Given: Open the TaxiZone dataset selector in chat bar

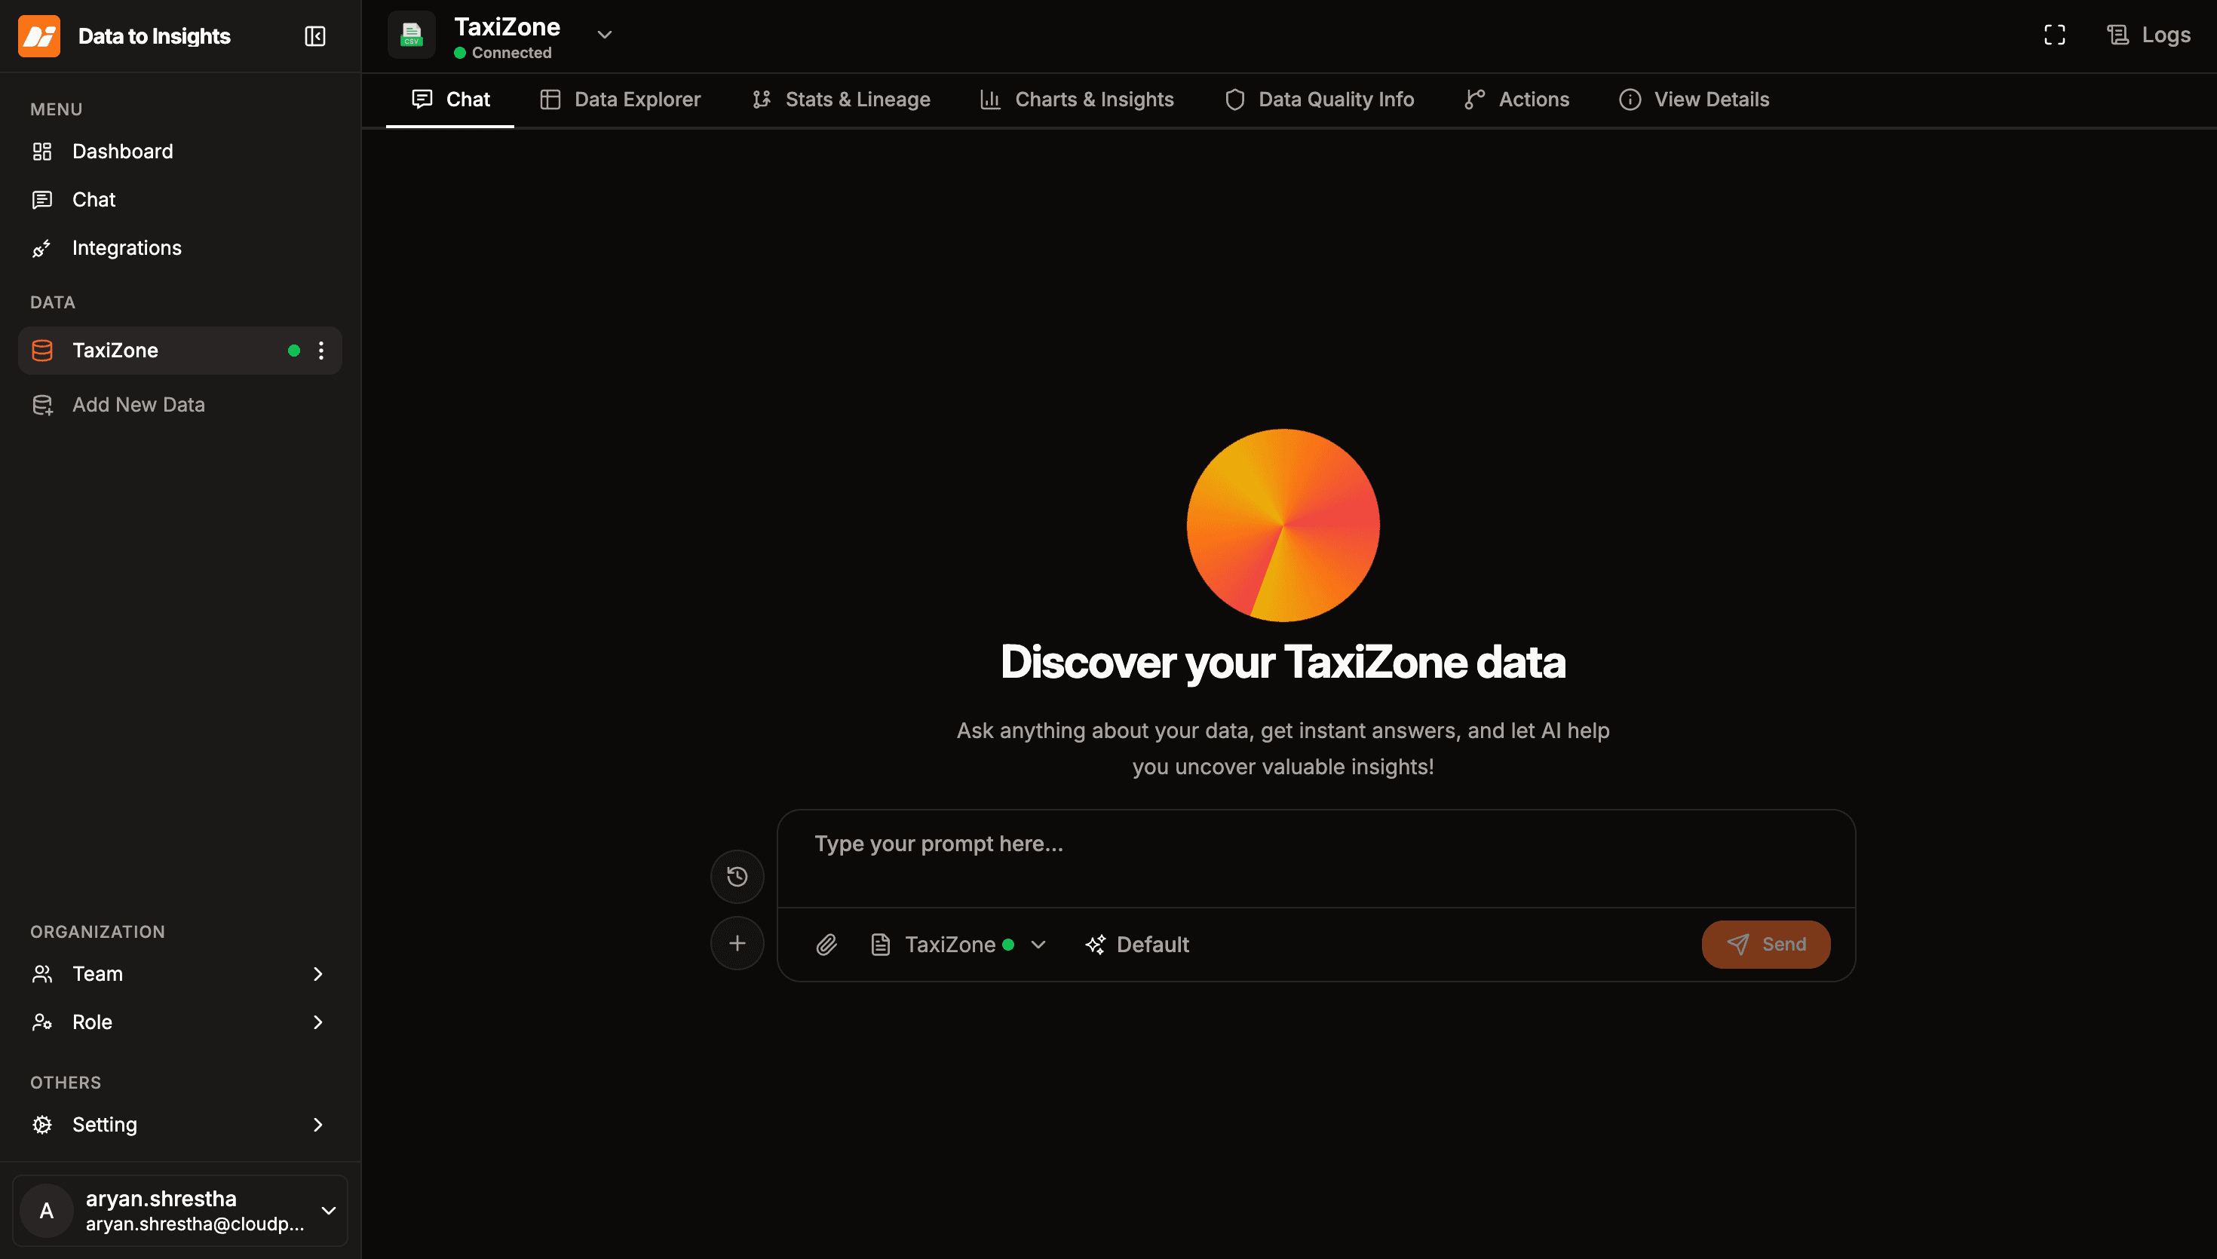Looking at the screenshot, I should [x=960, y=943].
